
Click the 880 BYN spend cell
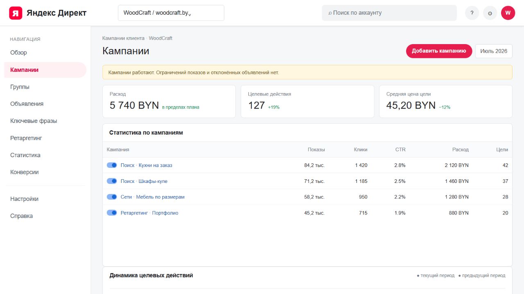[x=459, y=213]
